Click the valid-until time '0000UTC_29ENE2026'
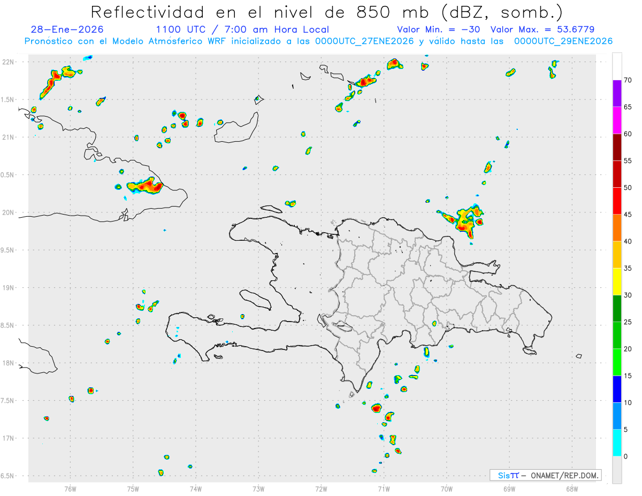This screenshot has height=496, width=642. point(563,41)
